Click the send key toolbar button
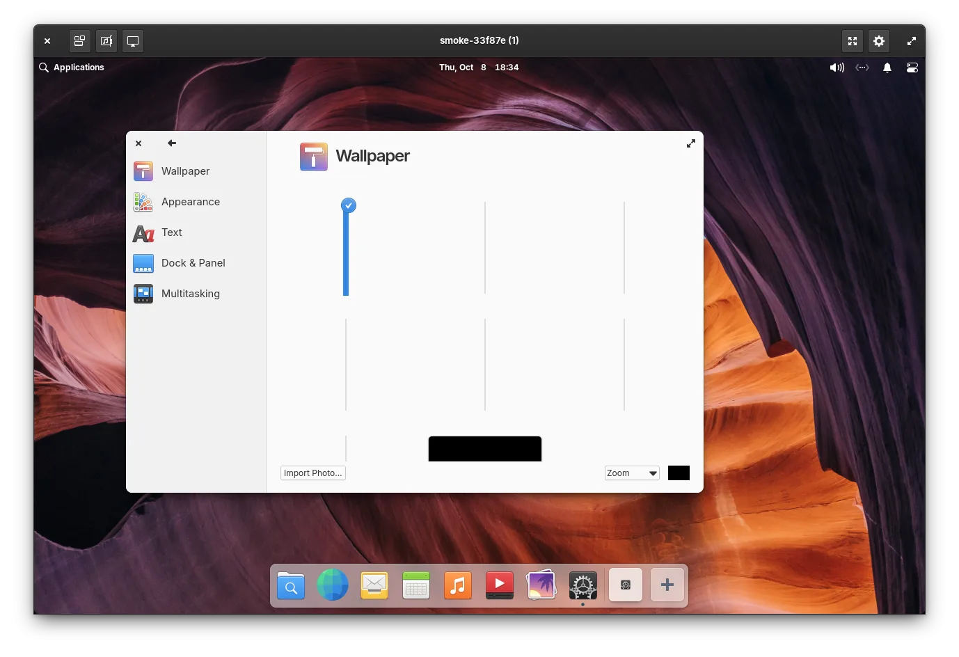The width and height of the screenshot is (959, 657). 106,41
